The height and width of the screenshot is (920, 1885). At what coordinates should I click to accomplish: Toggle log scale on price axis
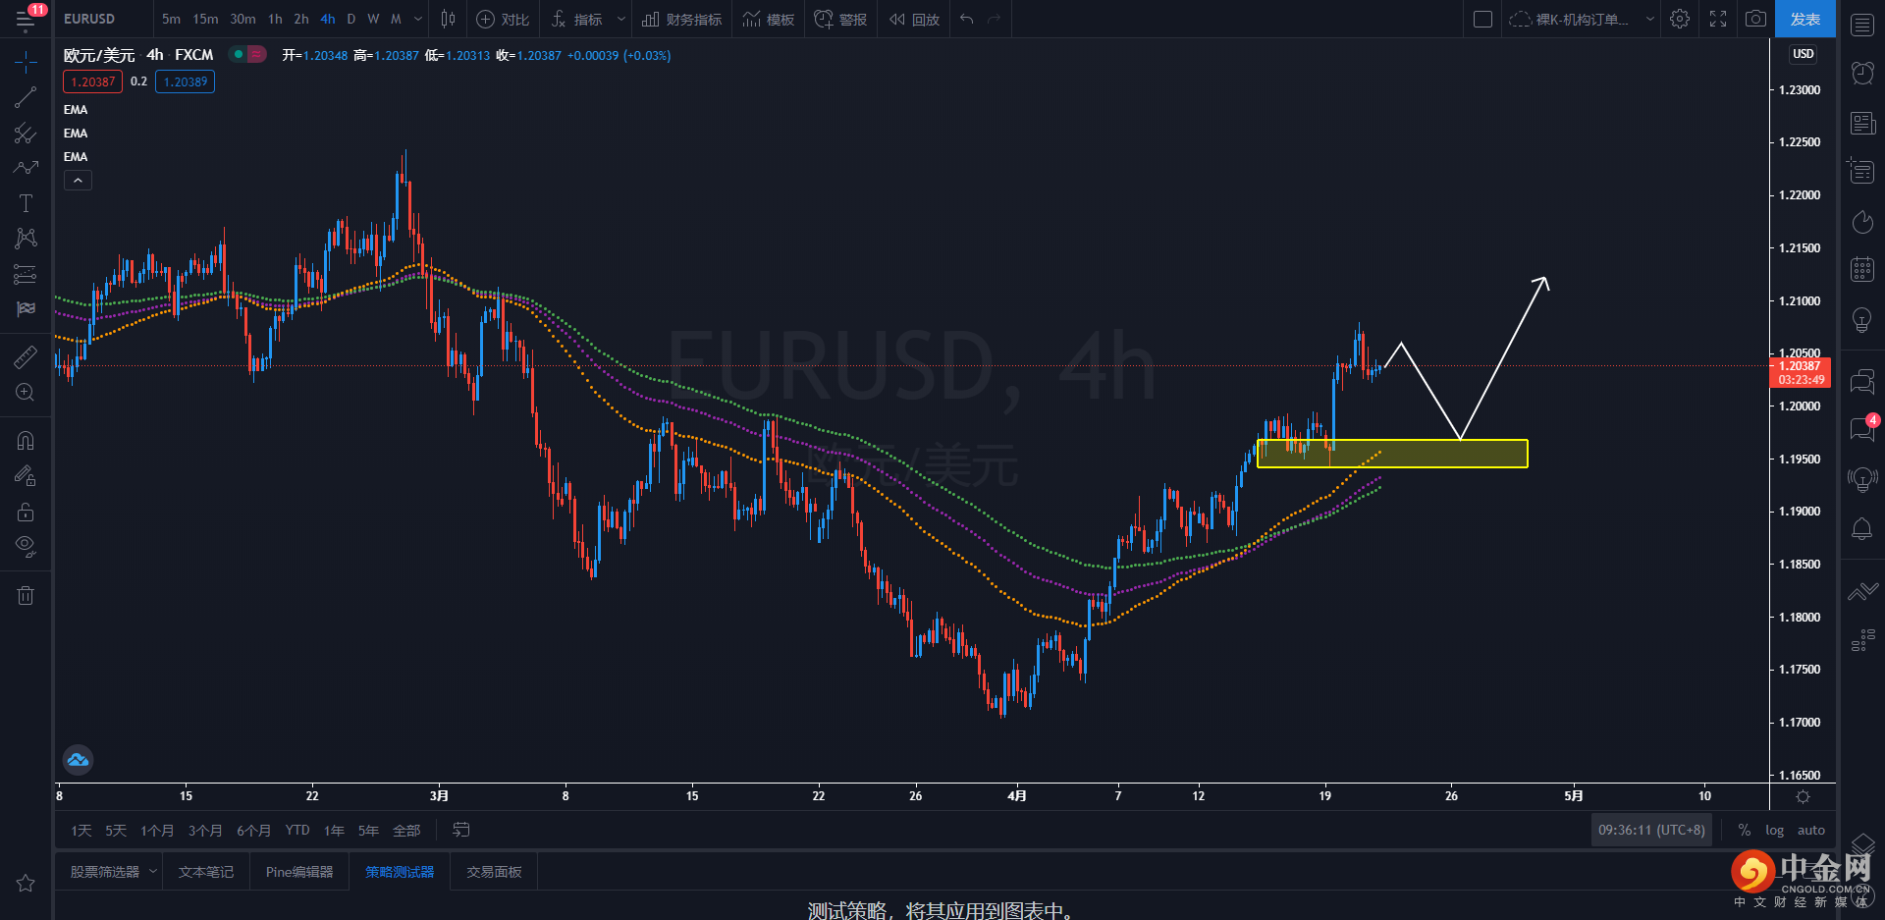tap(1774, 831)
